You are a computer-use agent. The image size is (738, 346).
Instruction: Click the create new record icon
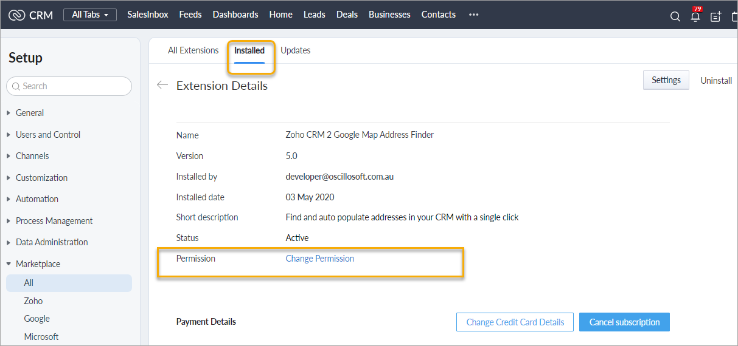tap(716, 16)
